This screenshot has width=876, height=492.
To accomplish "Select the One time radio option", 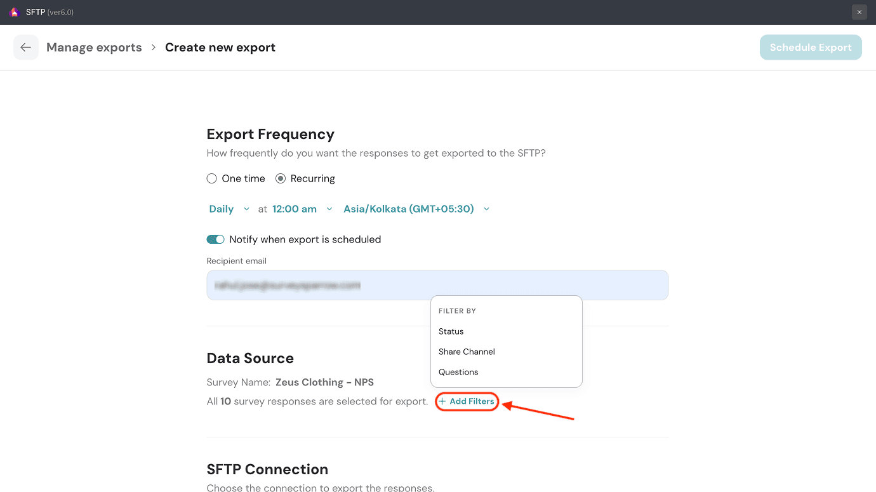I will point(212,179).
